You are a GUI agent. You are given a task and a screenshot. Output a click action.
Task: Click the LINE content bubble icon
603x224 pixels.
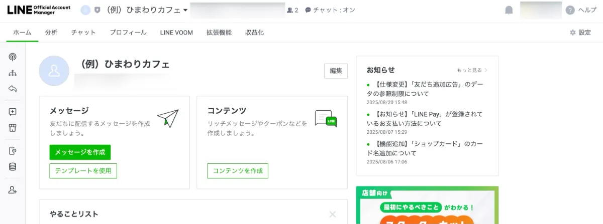326,118
